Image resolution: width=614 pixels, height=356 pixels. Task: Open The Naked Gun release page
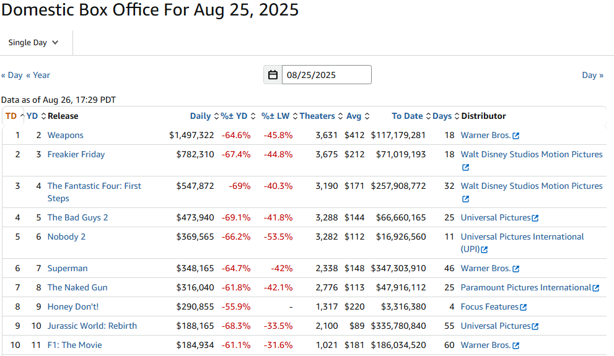coord(77,287)
